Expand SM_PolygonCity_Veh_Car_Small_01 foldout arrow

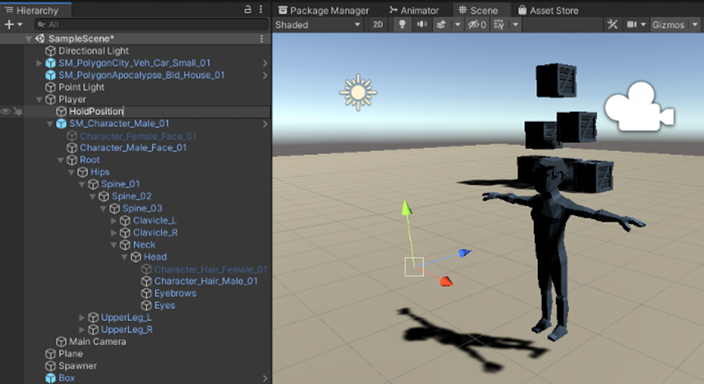click(x=39, y=63)
